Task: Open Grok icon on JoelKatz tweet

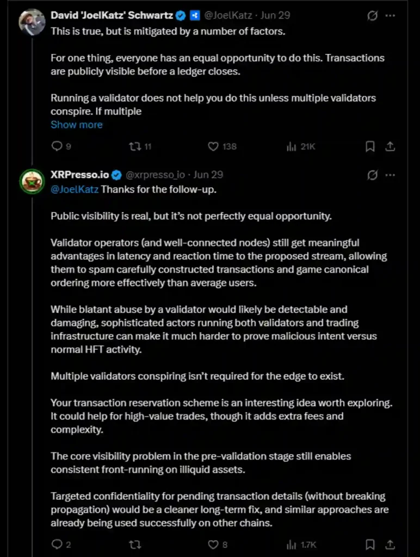Action: point(372,16)
